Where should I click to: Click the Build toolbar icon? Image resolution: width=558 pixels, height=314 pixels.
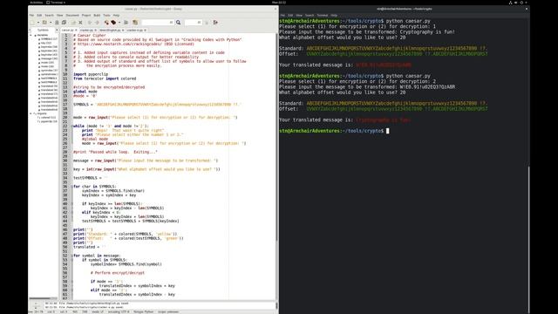coord(113,23)
